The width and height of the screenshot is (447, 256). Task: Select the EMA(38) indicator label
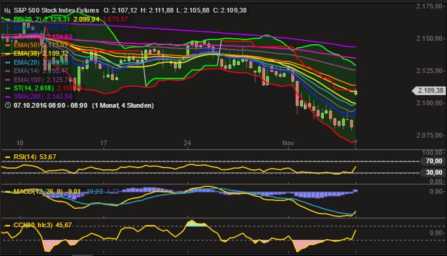tap(26, 54)
